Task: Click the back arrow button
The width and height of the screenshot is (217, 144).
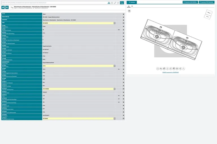Action: coord(7,7)
